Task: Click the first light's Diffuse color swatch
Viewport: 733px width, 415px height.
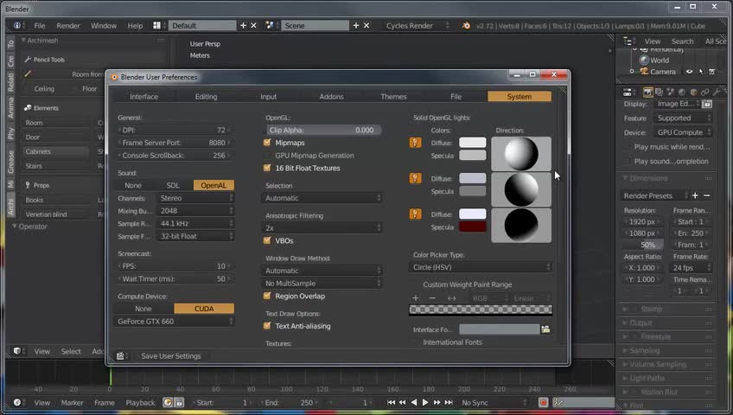Action: coord(473,143)
